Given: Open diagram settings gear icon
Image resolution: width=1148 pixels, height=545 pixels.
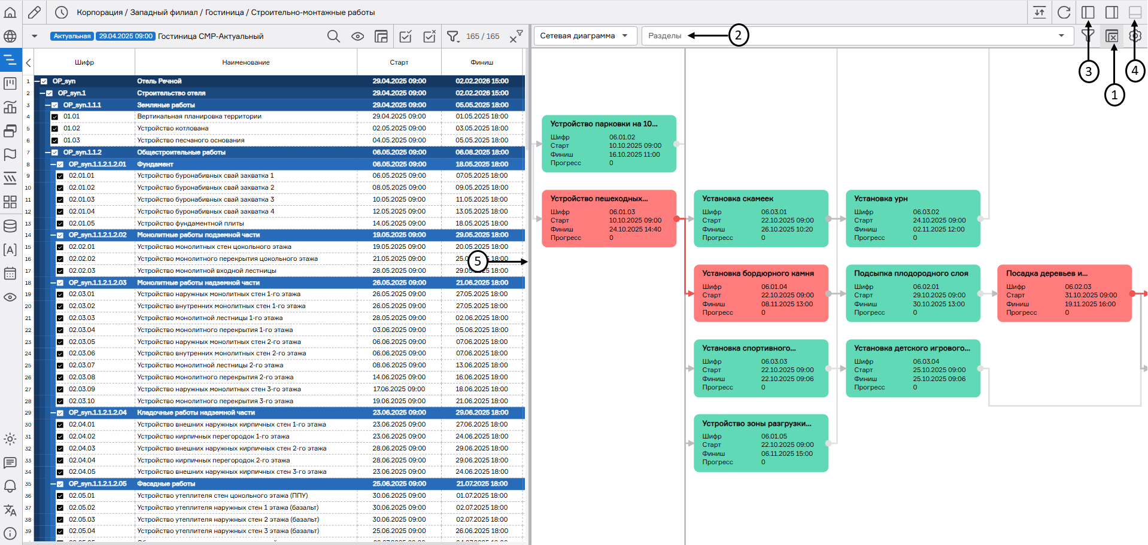Looking at the screenshot, I should click(1135, 36).
